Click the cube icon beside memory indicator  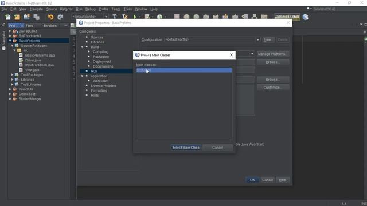click(x=305, y=17)
